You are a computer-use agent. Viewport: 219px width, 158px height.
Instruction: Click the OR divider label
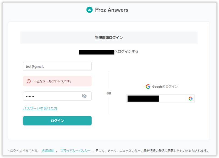109,93
